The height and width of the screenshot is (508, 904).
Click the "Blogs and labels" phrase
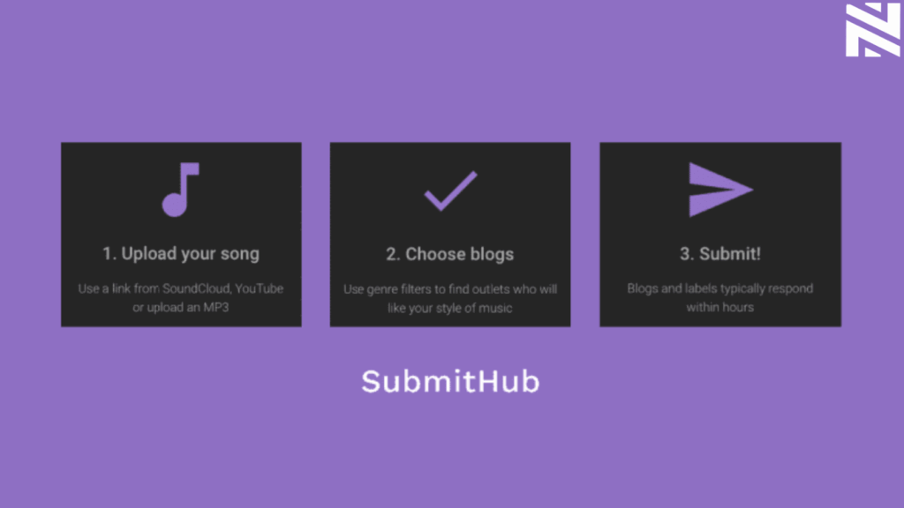(x=669, y=288)
